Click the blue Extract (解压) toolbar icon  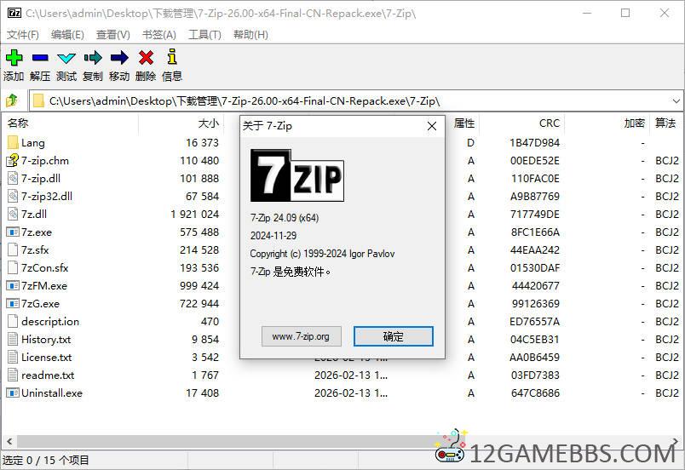pyautogui.click(x=40, y=57)
